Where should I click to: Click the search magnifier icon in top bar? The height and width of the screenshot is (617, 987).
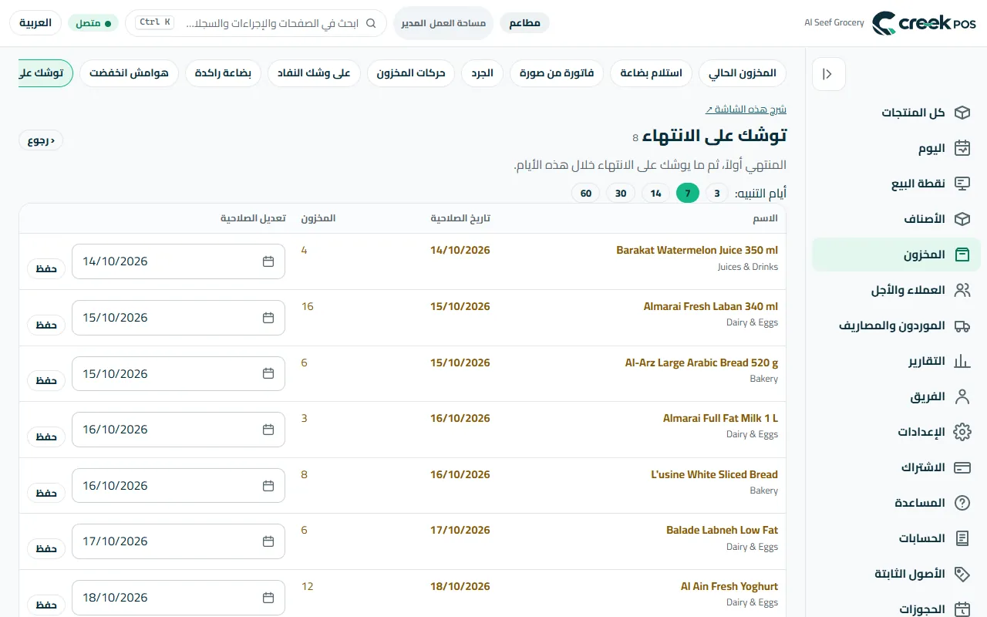pyautogui.click(x=371, y=23)
